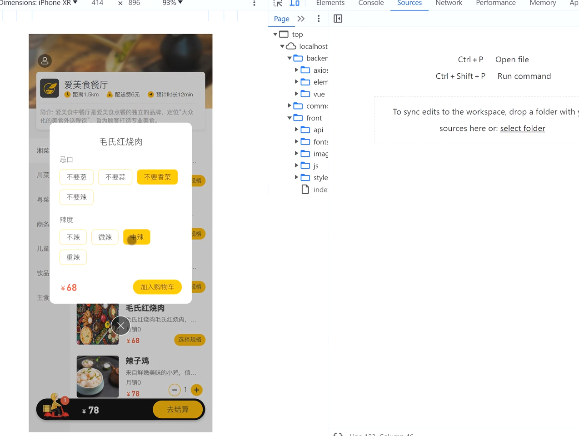Choose the 微辣 spiciness level

pyautogui.click(x=105, y=237)
